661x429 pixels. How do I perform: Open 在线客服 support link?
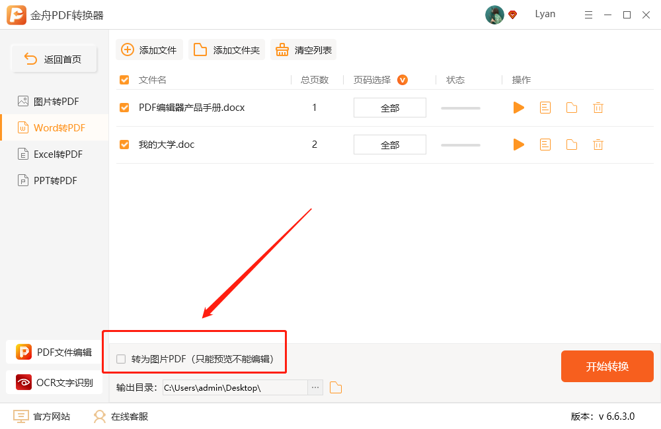(x=120, y=416)
